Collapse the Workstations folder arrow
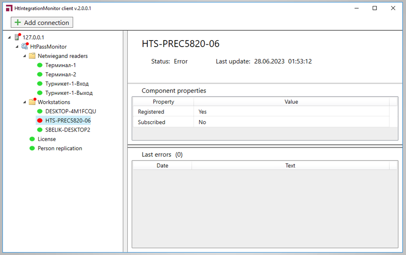This screenshot has width=406, height=255. [x=25, y=102]
